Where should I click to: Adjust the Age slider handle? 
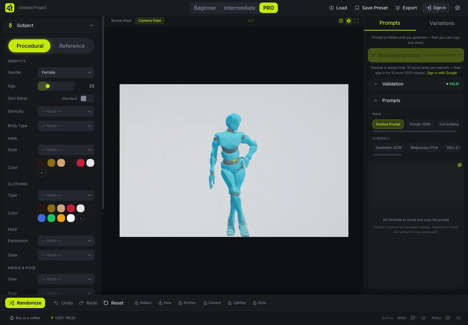point(48,86)
